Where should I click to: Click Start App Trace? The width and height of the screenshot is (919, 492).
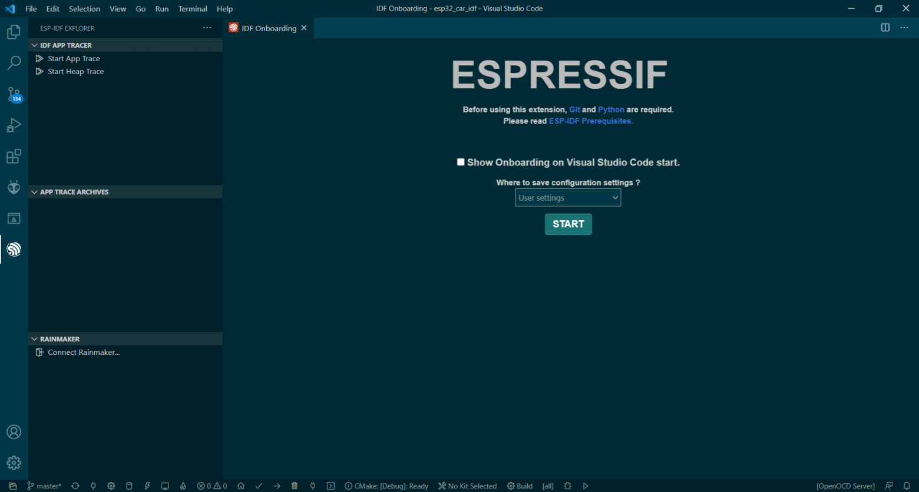(x=74, y=58)
